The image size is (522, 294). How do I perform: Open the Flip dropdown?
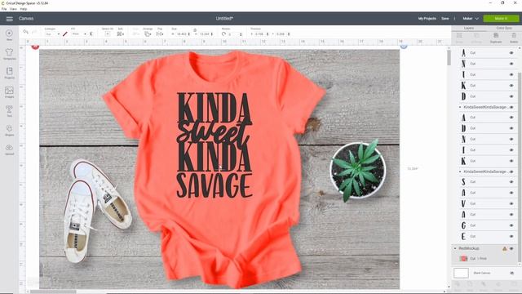coord(160,34)
